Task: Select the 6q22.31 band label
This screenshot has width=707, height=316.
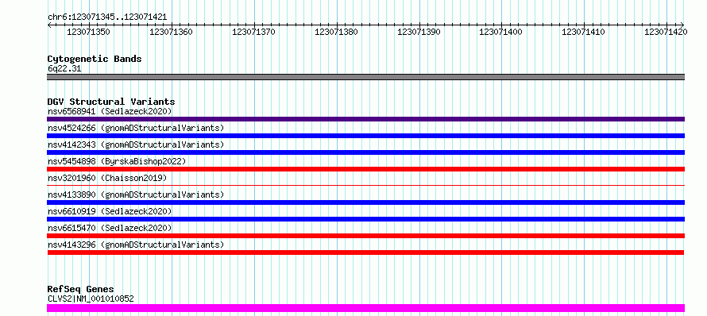Action: 64,69
